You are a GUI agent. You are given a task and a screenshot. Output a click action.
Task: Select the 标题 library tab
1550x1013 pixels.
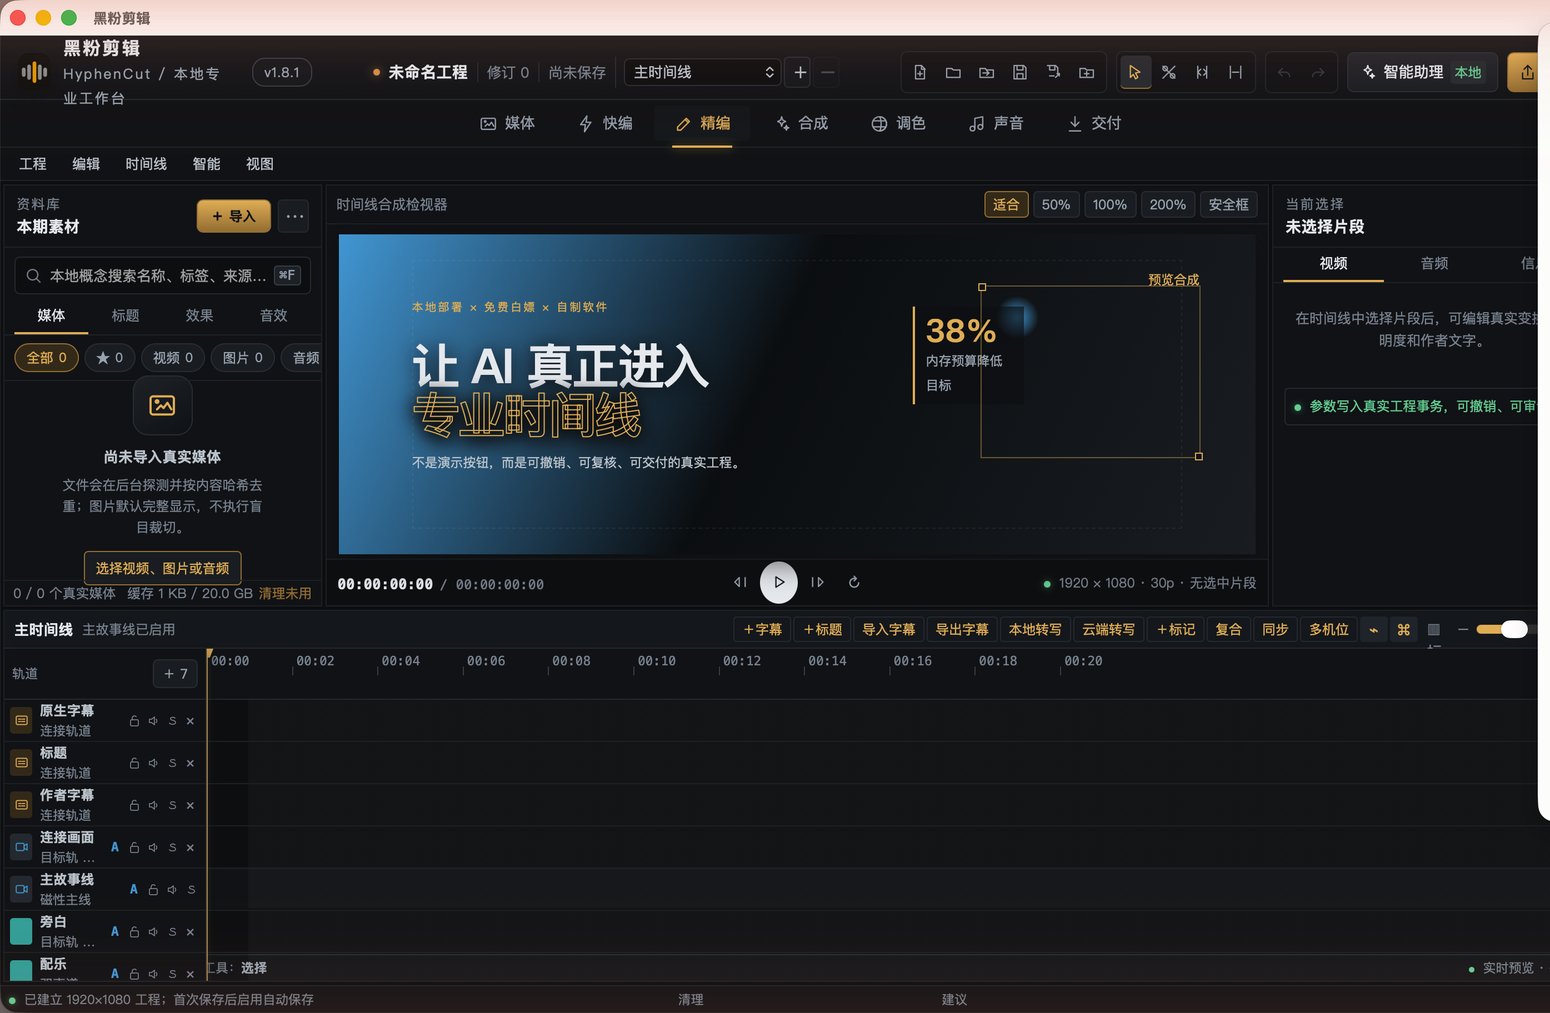click(125, 316)
